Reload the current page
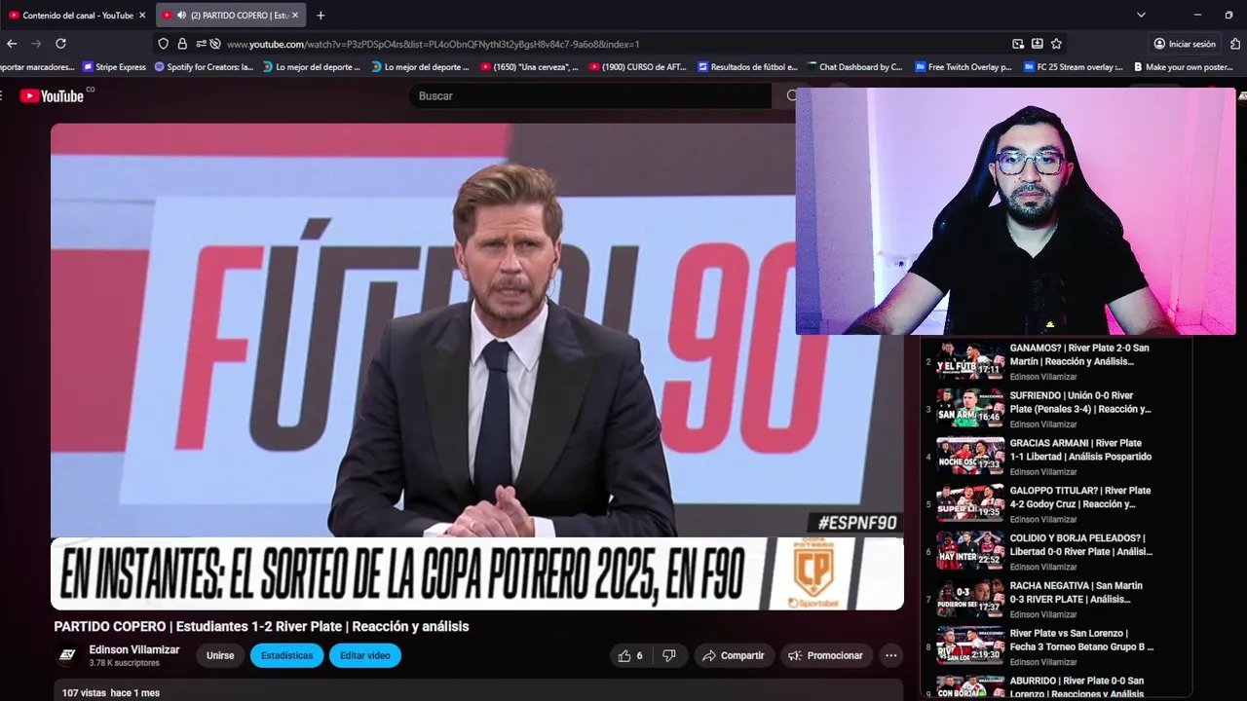Image resolution: width=1247 pixels, height=701 pixels. [60, 44]
